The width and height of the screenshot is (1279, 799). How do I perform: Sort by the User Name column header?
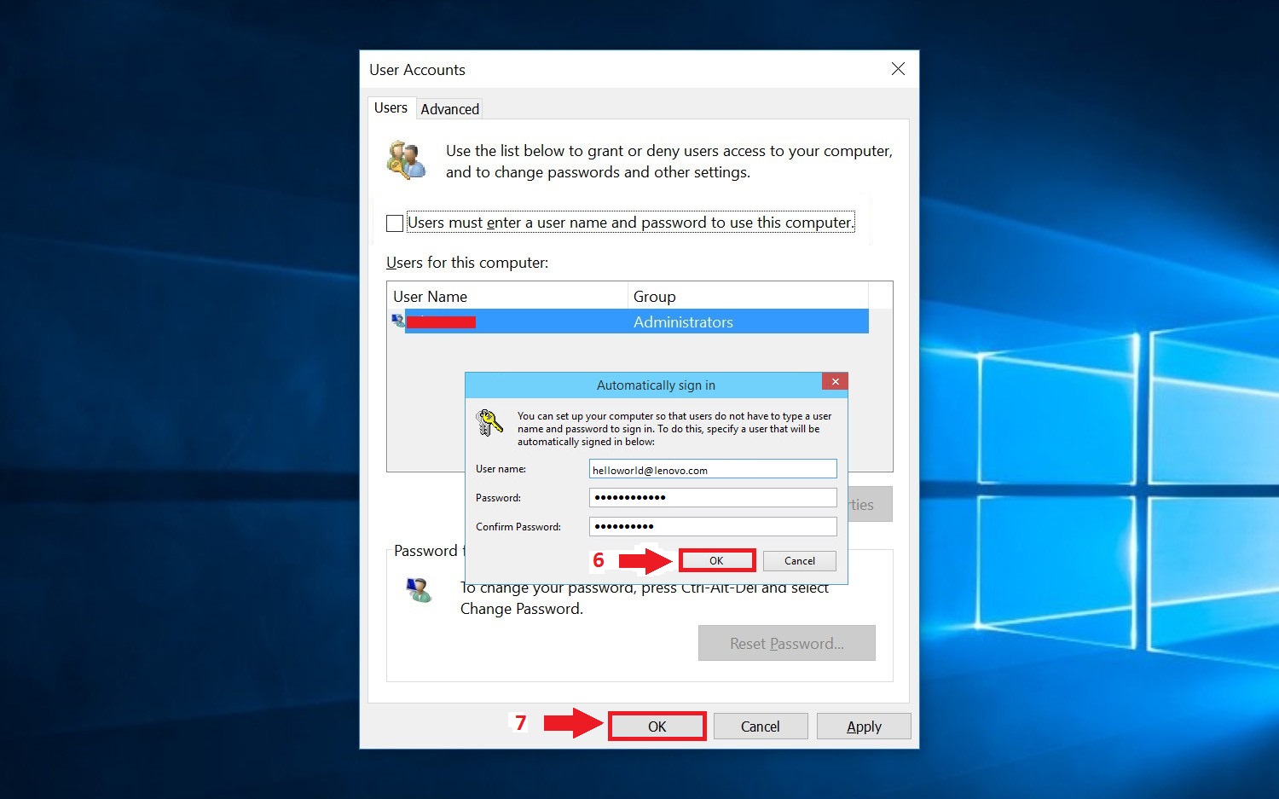click(430, 296)
